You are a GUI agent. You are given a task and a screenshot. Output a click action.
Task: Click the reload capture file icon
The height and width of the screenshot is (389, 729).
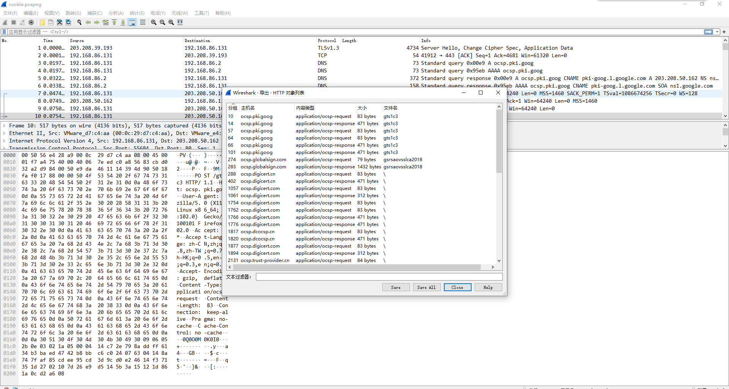[x=68, y=22]
